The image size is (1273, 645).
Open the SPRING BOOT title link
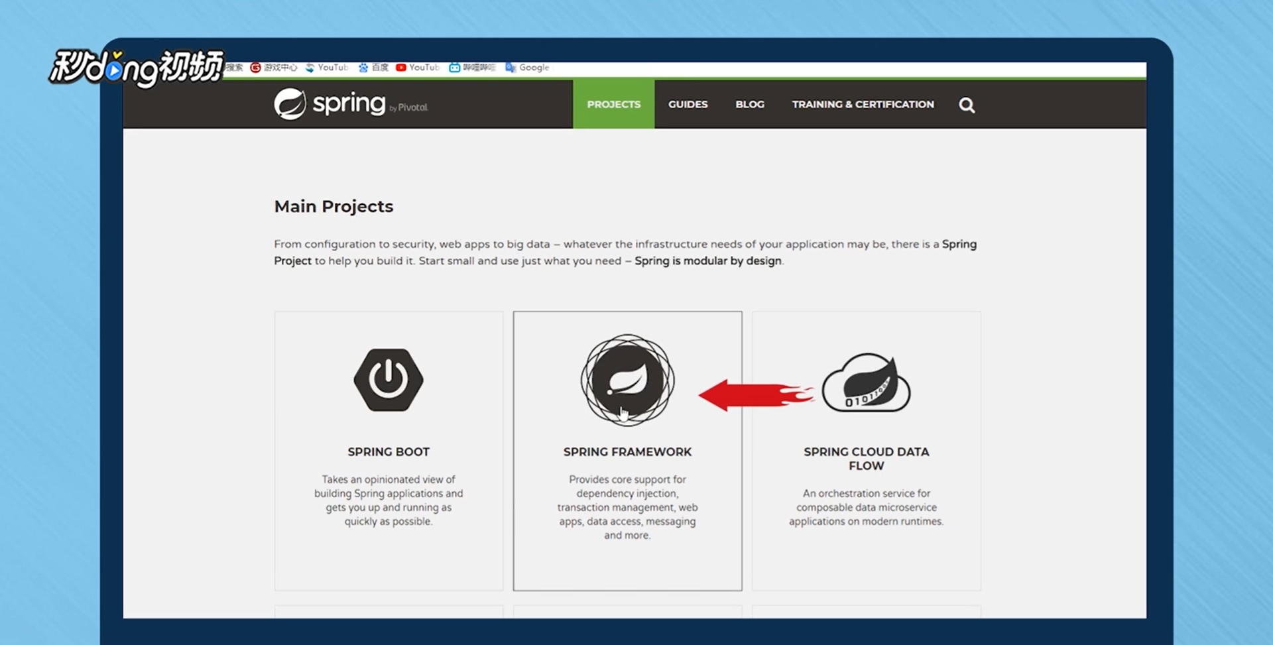[x=389, y=451]
